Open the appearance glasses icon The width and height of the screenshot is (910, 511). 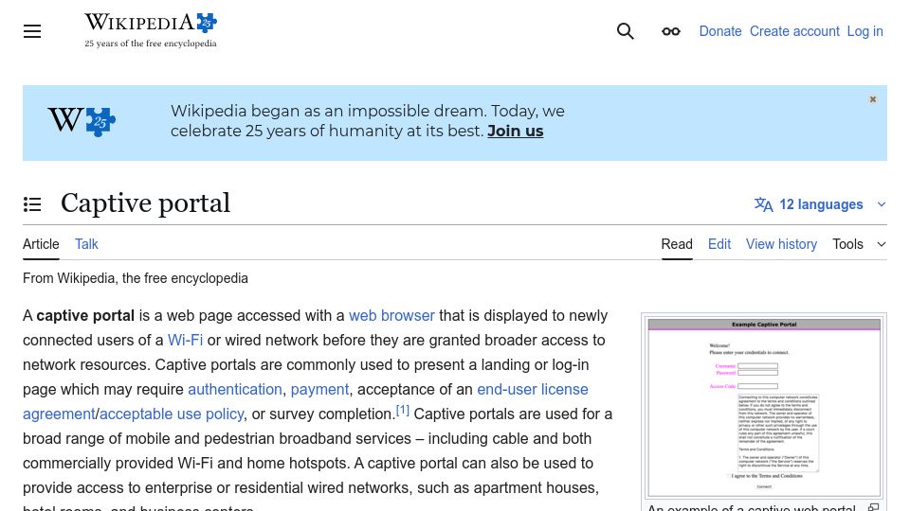[671, 31]
